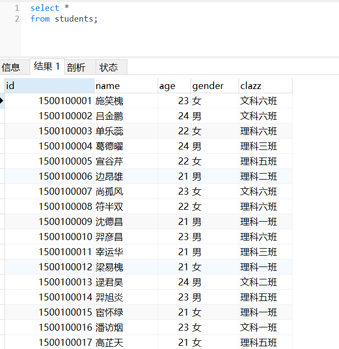Place cursor in SQL editor at 'select *' line
Viewport: 339px width, 349px height.
(50, 8)
